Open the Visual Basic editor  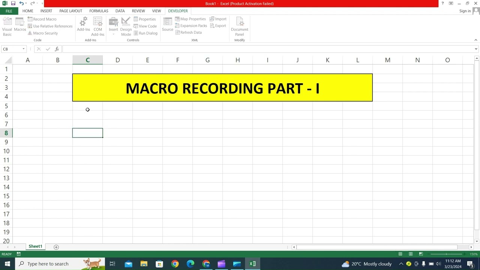[7, 26]
